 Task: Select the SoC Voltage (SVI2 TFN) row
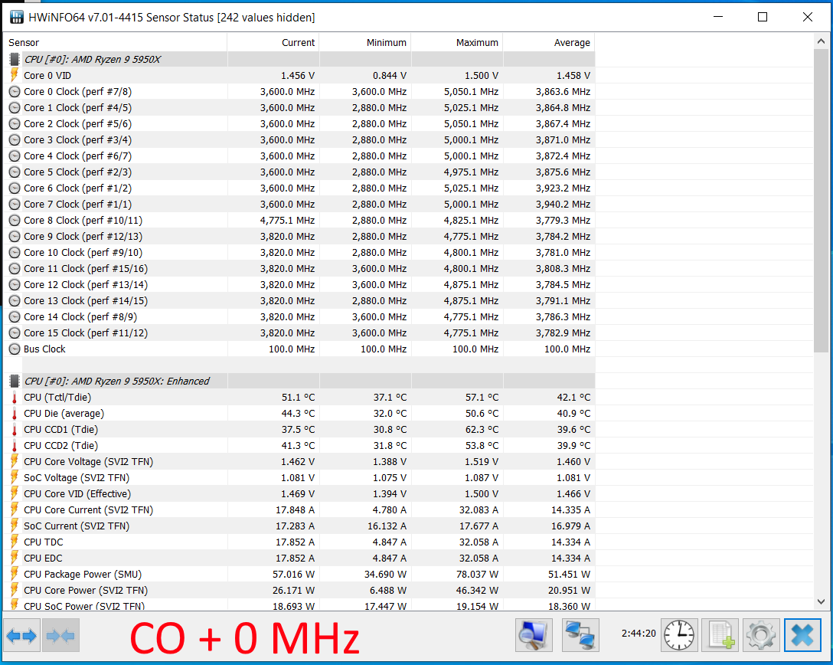pyautogui.click(x=299, y=477)
